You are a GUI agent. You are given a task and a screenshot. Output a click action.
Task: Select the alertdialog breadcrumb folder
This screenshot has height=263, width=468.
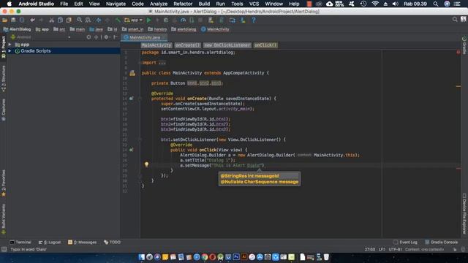click(184, 29)
